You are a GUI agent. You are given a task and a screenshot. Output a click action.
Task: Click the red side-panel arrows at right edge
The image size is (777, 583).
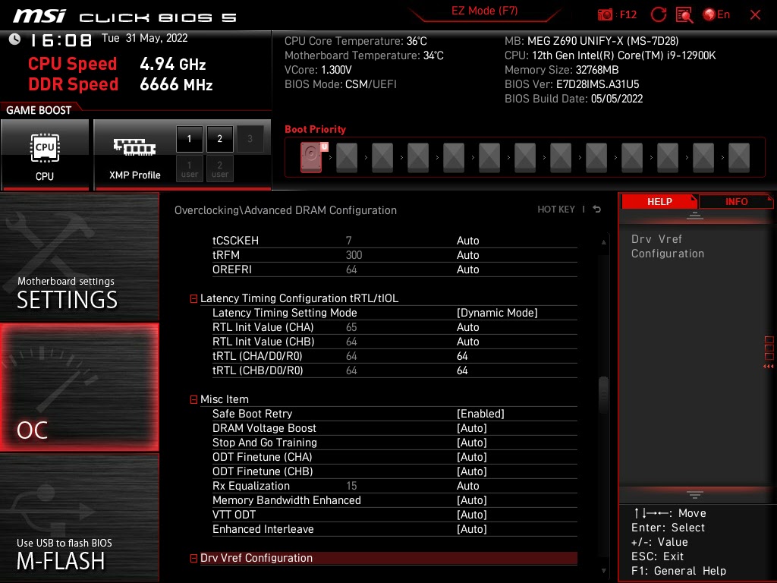[x=769, y=367]
